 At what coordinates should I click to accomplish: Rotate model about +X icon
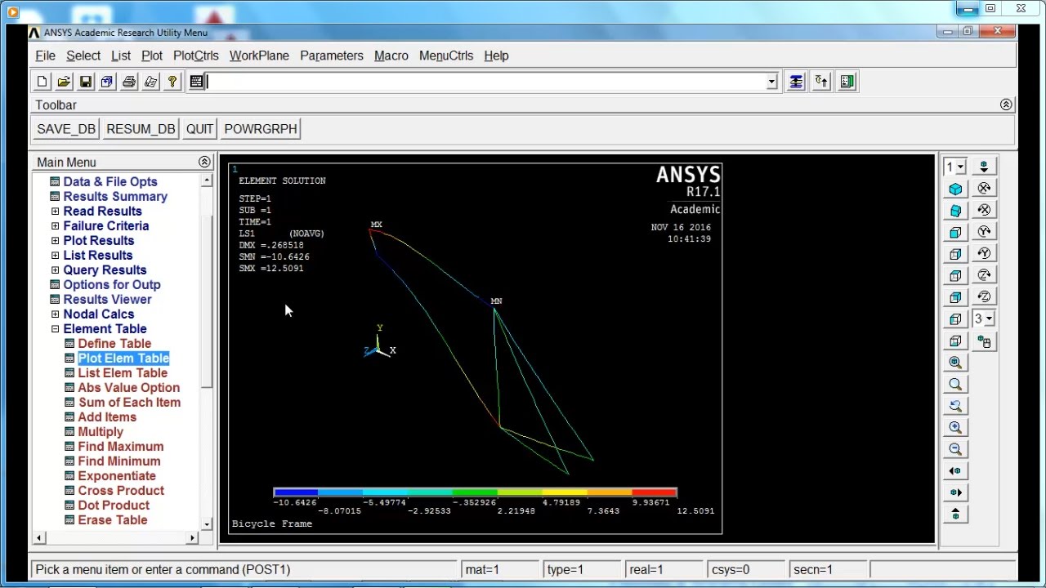pos(984,189)
